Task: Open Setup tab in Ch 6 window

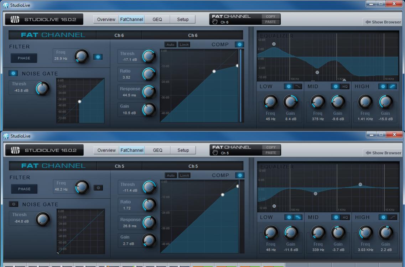Action: coord(183,19)
